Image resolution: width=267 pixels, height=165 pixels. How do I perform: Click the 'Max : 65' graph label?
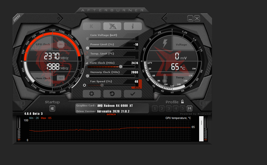[x=46, y=118]
